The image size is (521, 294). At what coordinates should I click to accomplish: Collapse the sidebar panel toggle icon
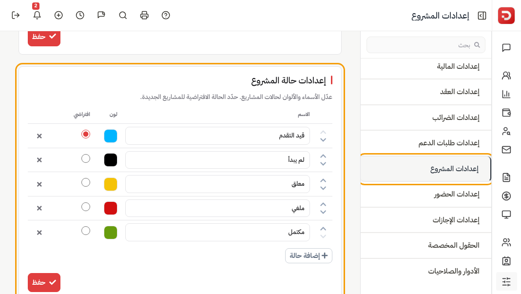(482, 16)
